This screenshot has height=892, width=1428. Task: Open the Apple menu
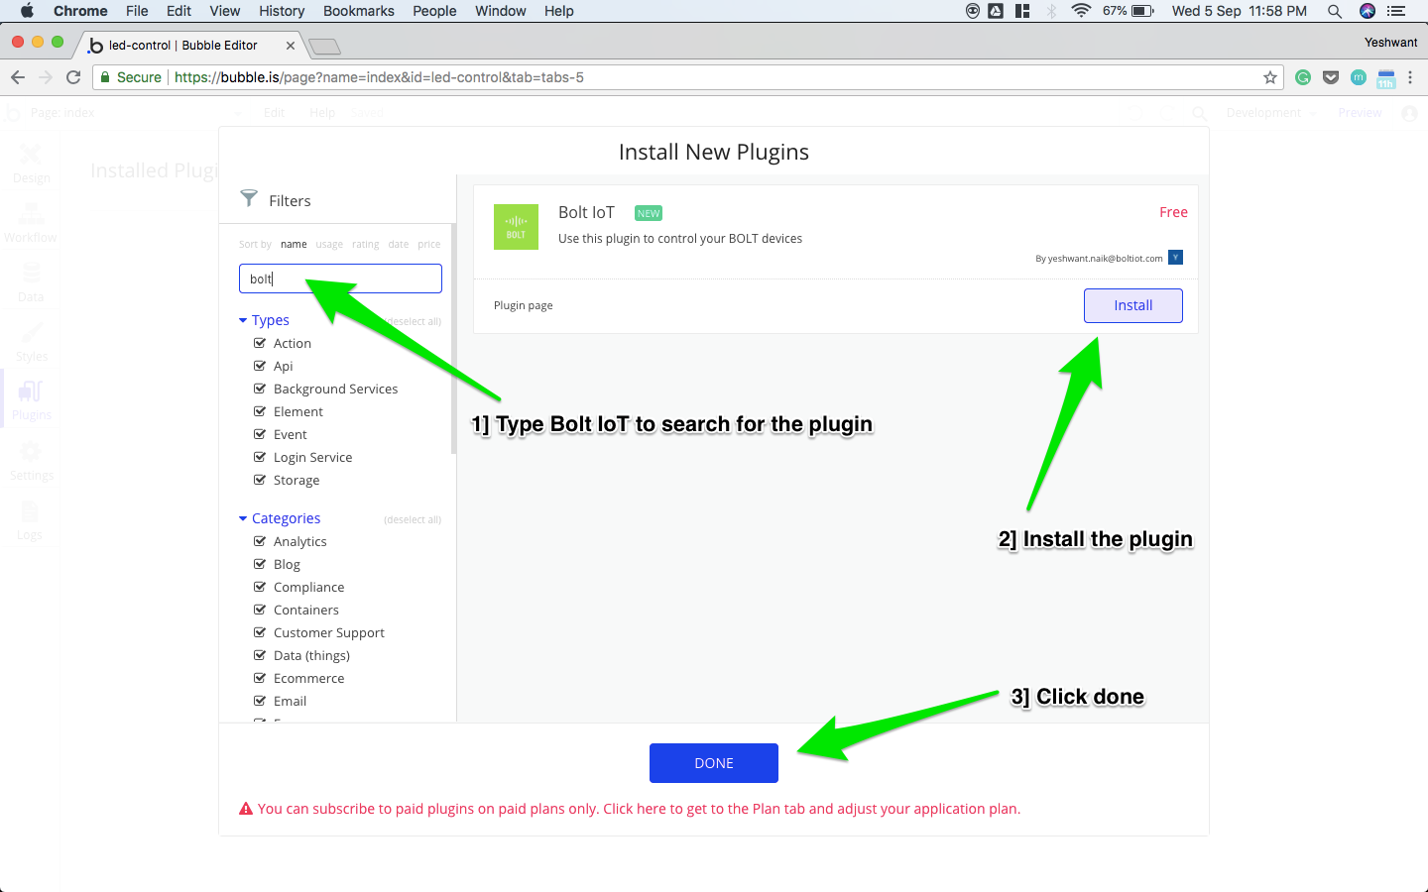27,11
